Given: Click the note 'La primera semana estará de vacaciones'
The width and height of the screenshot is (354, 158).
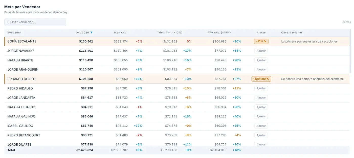Looking at the screenshot, I should coord(309,41).
